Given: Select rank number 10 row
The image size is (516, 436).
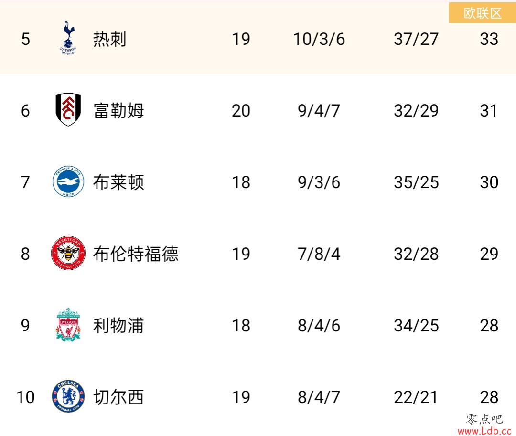Looking at the screenshot, I should 258,397.
